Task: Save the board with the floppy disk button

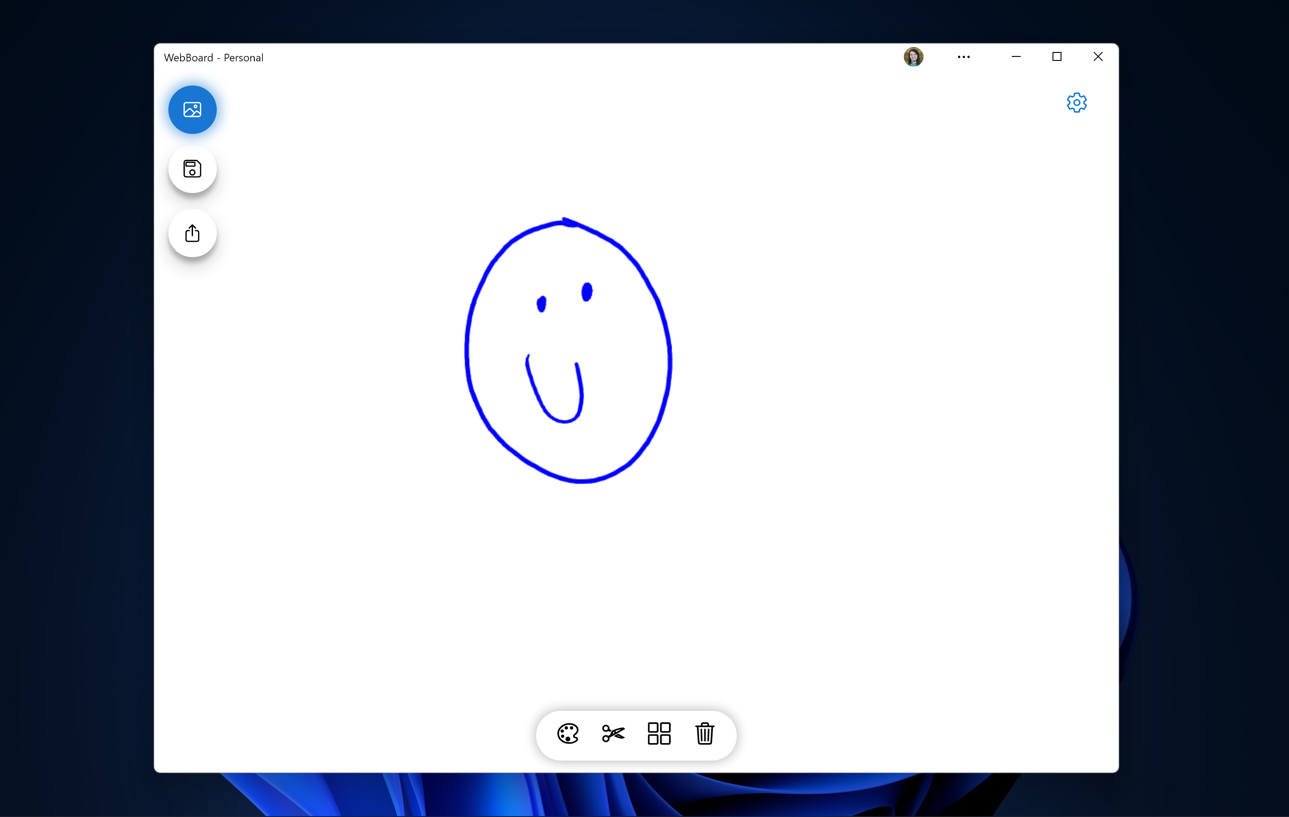Action: coord(192,169)
